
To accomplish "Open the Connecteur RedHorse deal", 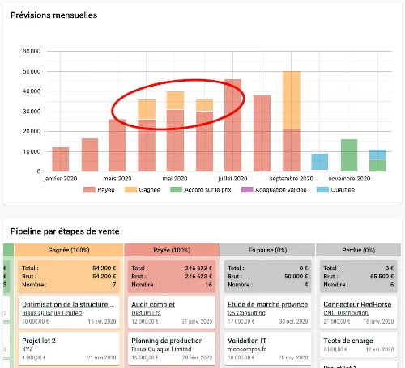I will click(357, 304).
